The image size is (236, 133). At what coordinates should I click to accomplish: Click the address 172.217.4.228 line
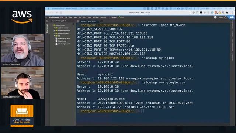click(125, 107)
